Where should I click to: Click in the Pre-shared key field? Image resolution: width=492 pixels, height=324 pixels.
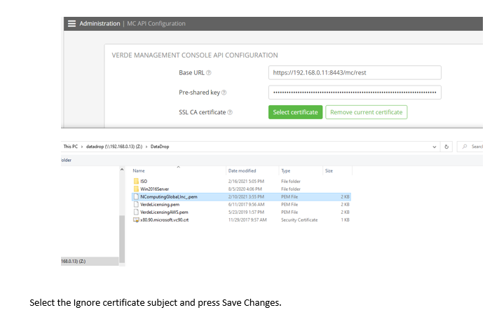pyautogui.click(x=354, y=93)
